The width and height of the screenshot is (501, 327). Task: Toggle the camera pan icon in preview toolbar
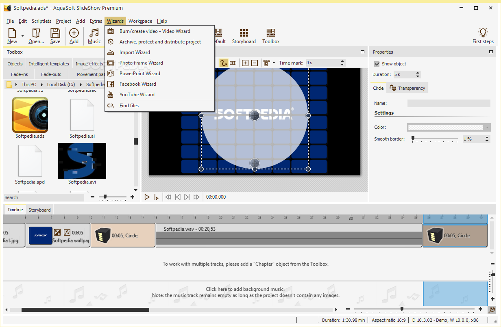[233, 63]
